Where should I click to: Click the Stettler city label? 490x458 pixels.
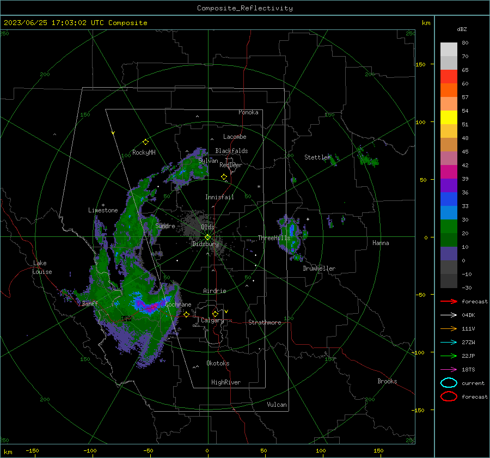point(317,157)
